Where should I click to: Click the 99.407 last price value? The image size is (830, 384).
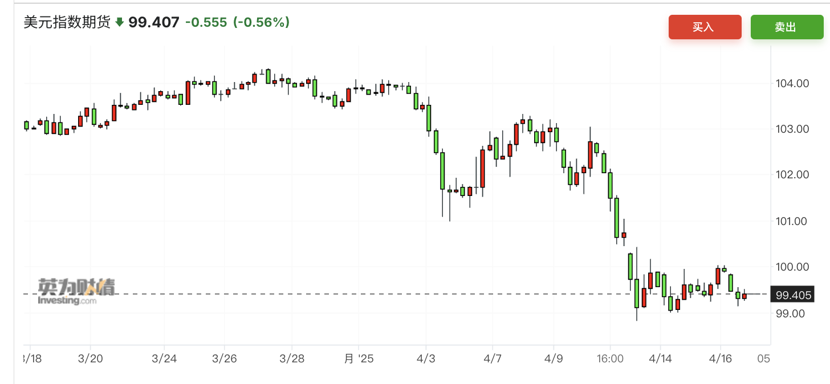click(x=154, y=23)
